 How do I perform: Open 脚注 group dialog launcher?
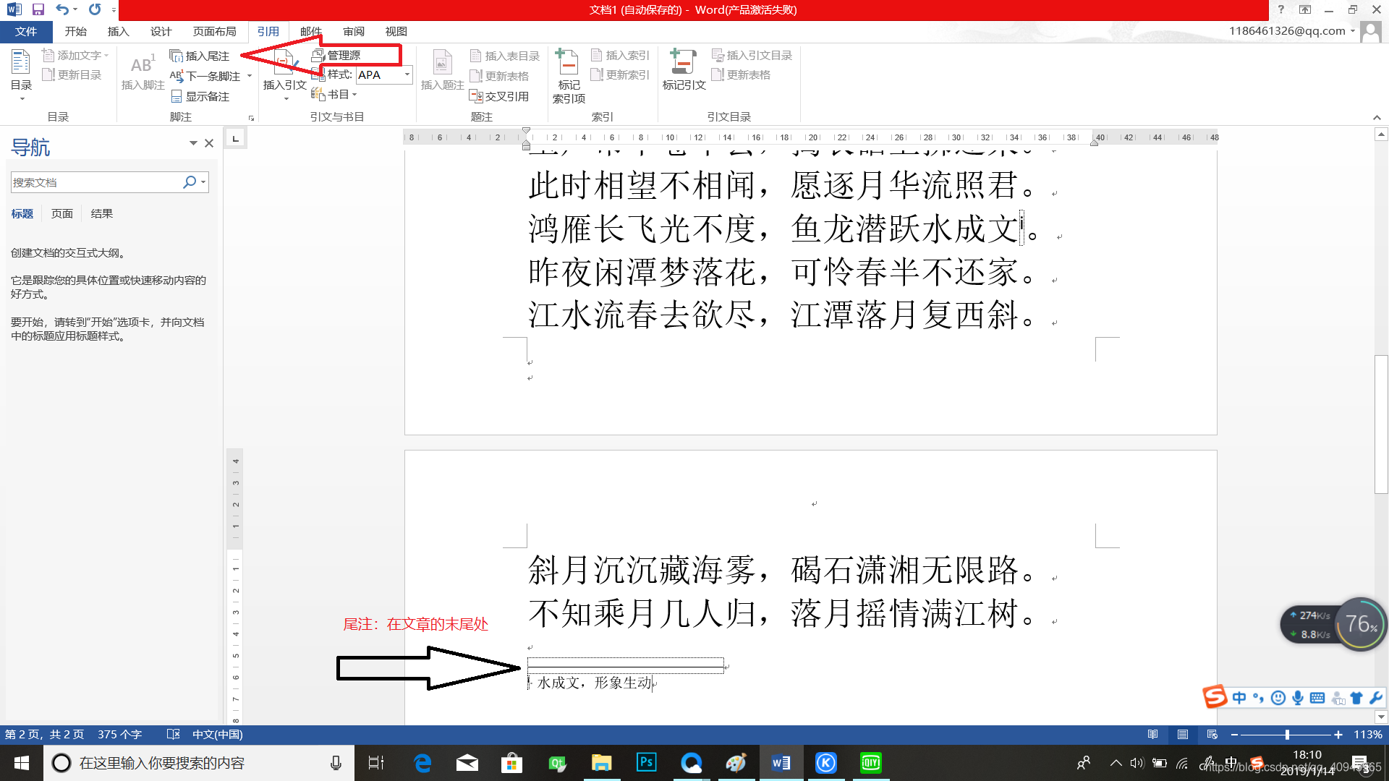(252, 118)
